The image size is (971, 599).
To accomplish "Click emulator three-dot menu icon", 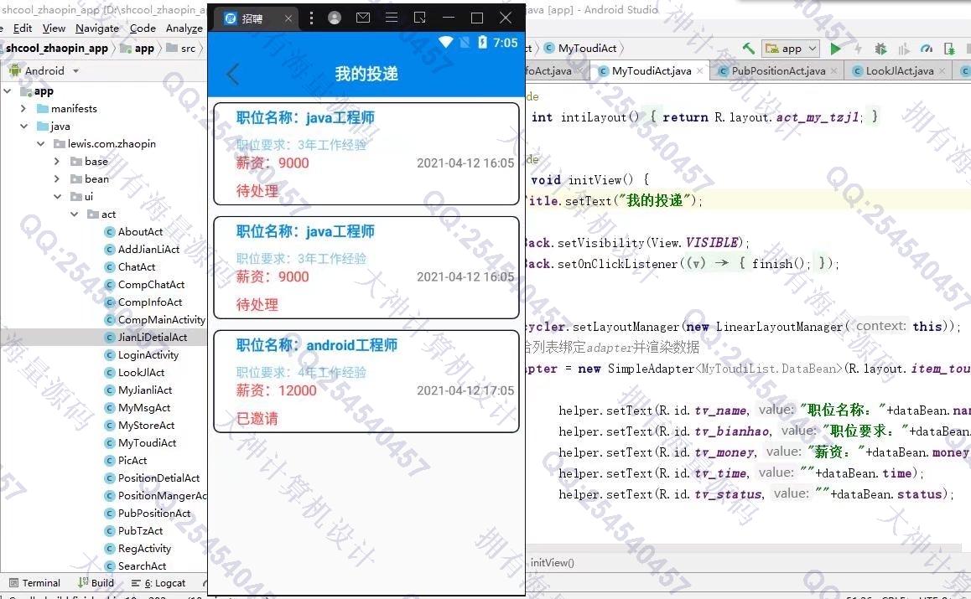I will (x=311, y=18).
